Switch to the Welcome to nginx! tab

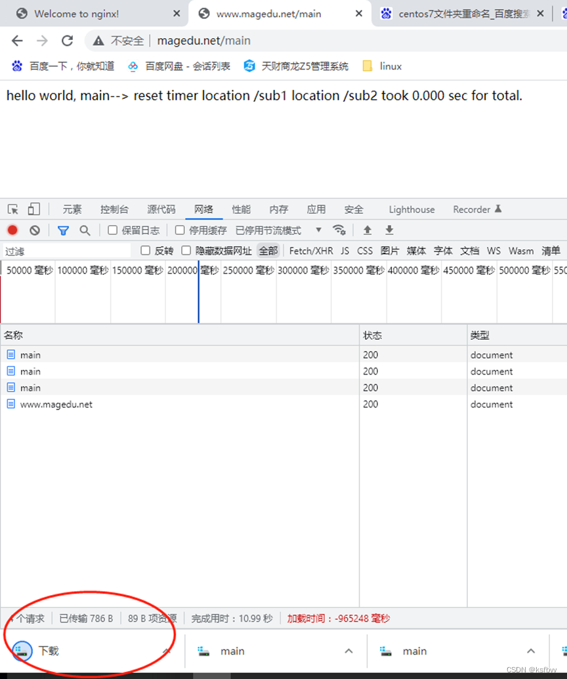[x=76, y=14]
